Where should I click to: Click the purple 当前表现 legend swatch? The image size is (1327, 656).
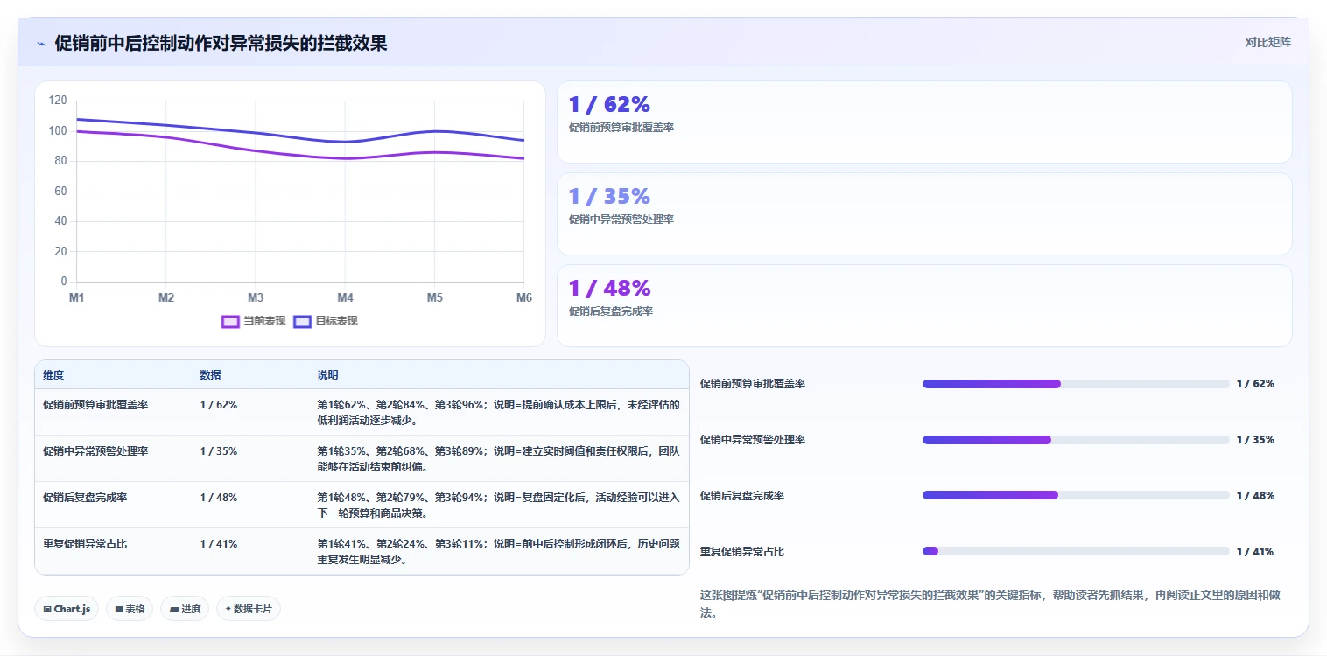[x=230, y=321]
